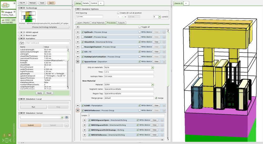Toggle Write device for SheetEtch
The height and width of the screenshot is (144, 263).
(x=140, y=42)
